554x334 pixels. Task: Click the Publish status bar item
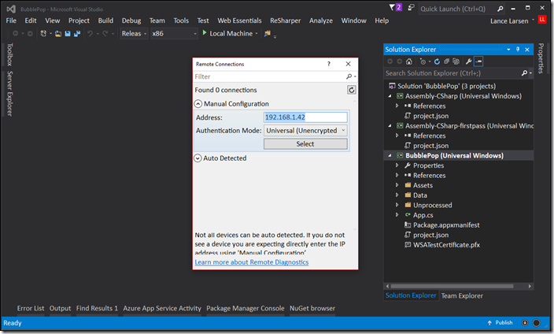tap(500, 323)
